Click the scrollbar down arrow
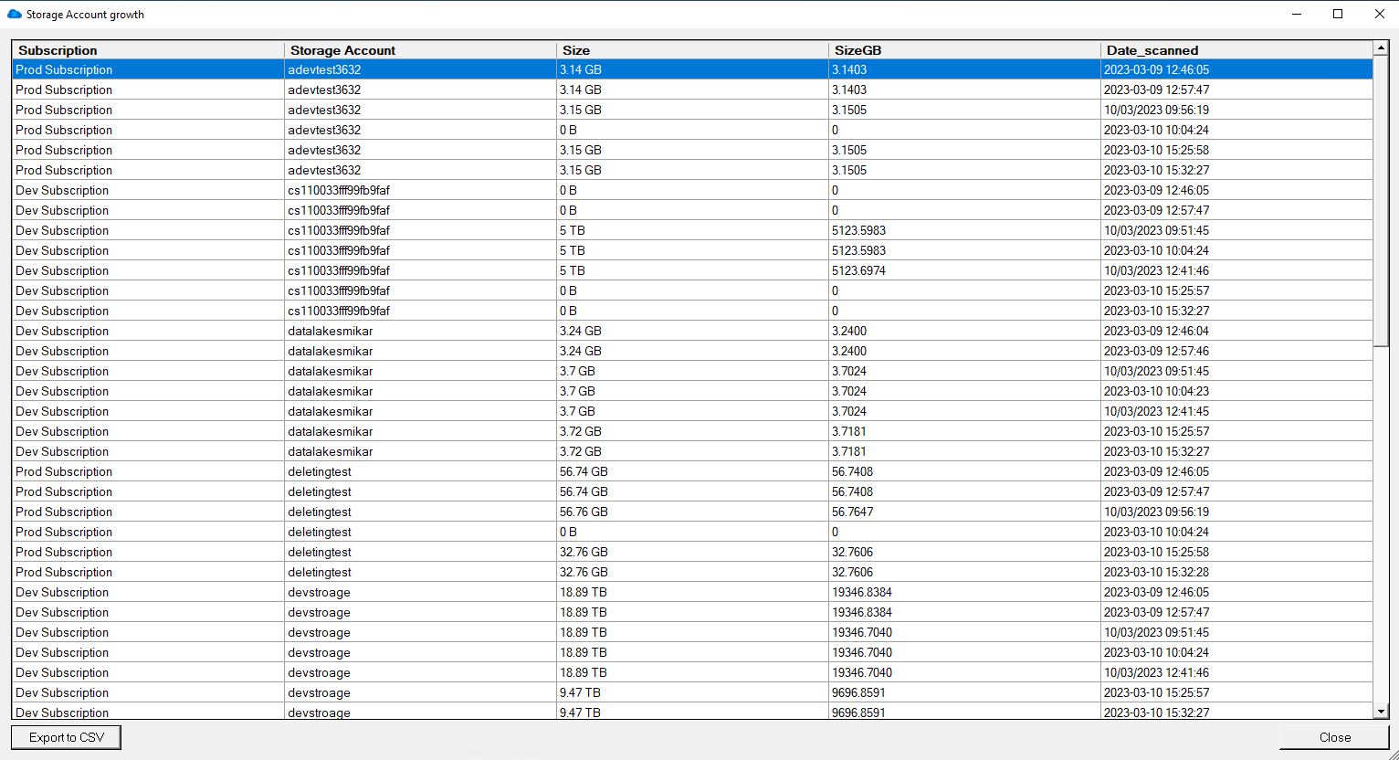Viewport: 1399px width, 760px height. point(1380,712)
